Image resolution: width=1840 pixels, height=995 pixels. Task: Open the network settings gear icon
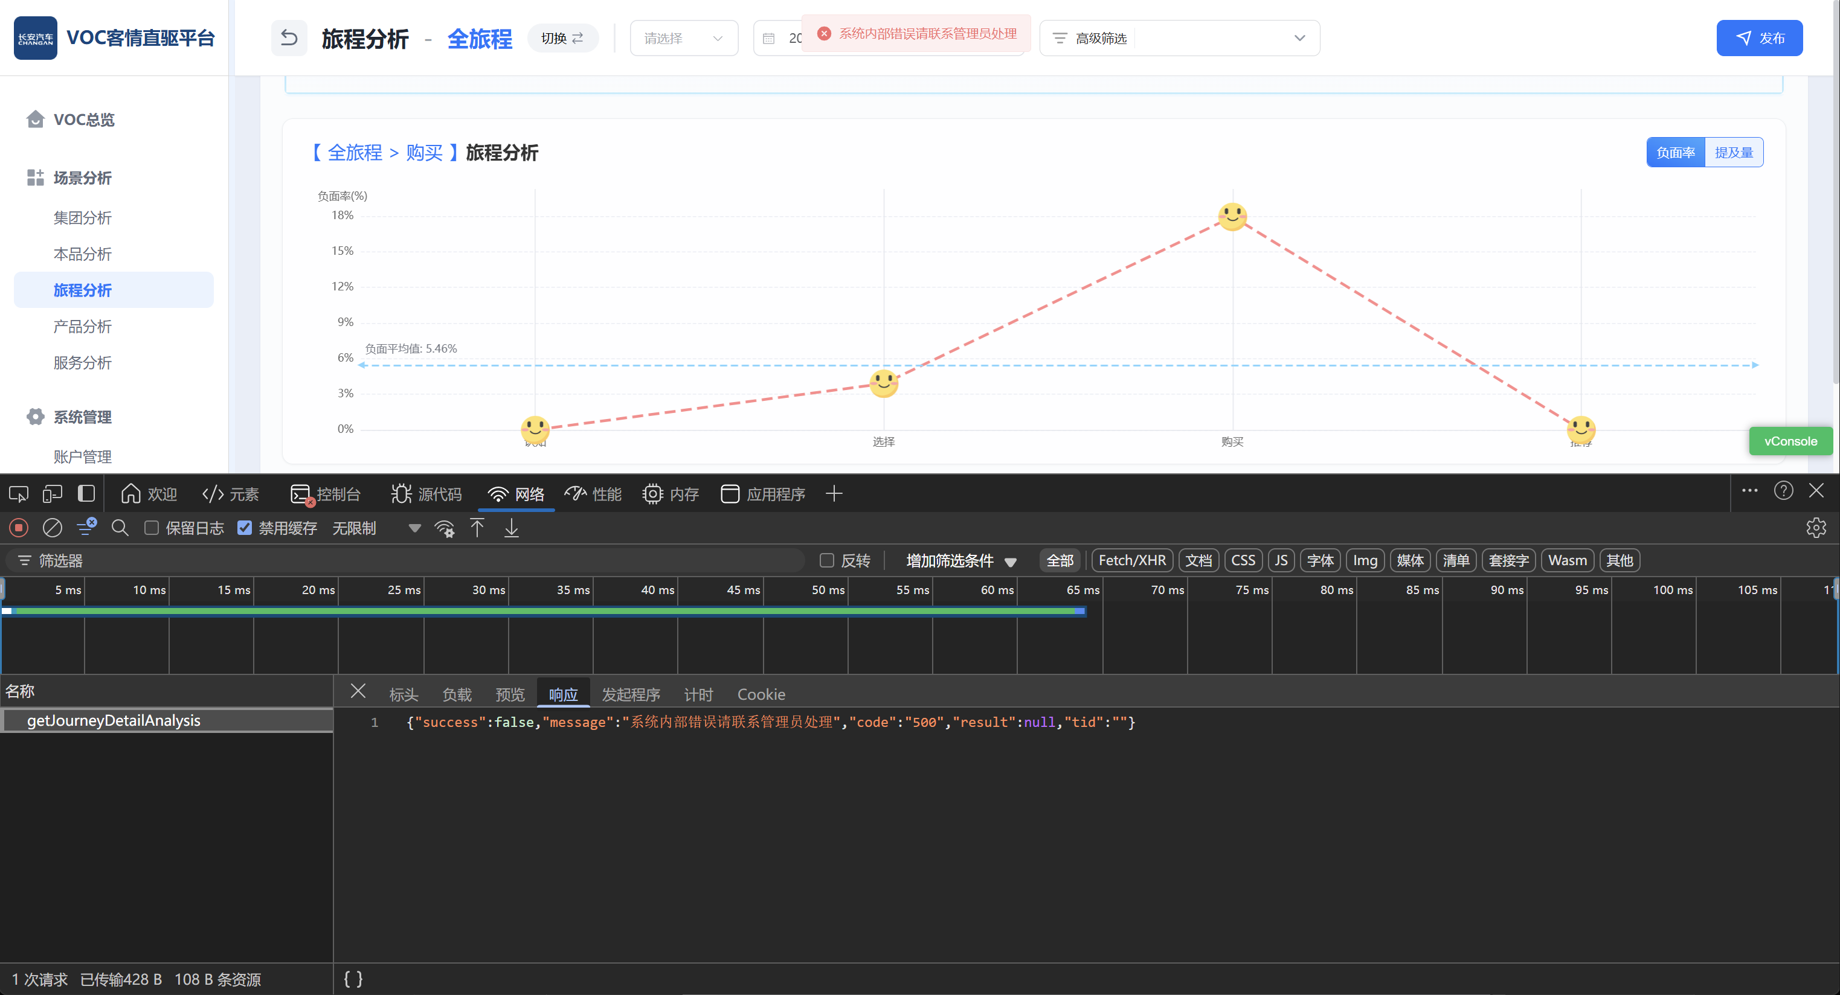1816,528
